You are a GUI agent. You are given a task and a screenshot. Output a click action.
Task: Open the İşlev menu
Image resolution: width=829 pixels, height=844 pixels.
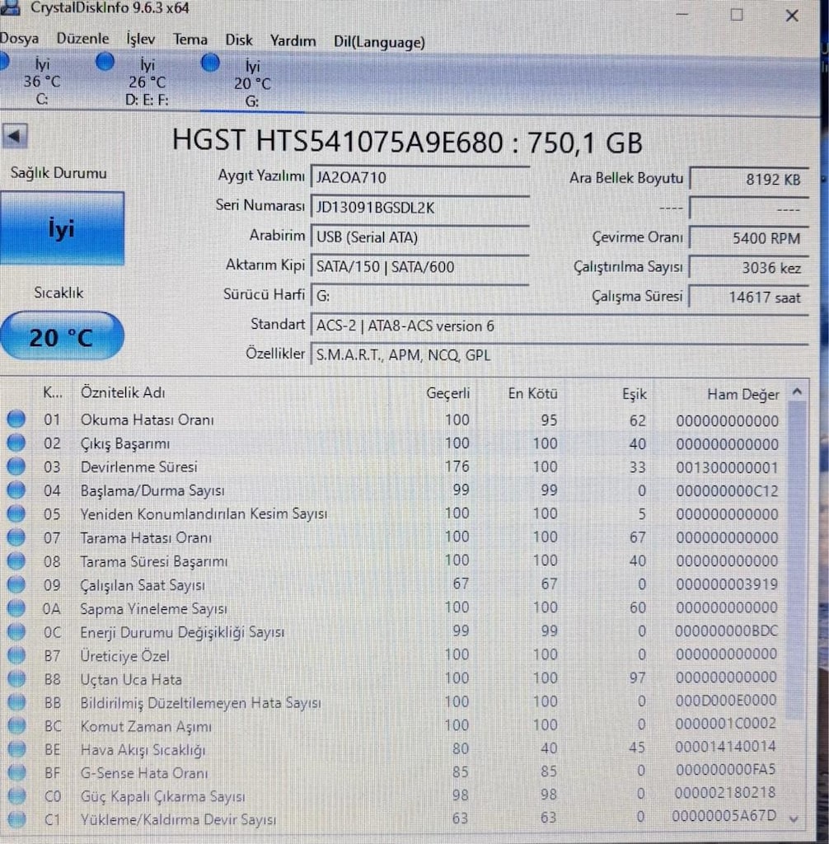tap(140, 39)
